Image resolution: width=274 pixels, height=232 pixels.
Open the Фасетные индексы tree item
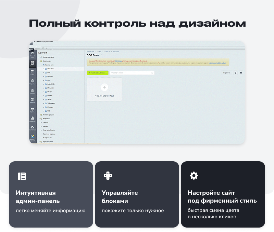[x=49, y=134]
